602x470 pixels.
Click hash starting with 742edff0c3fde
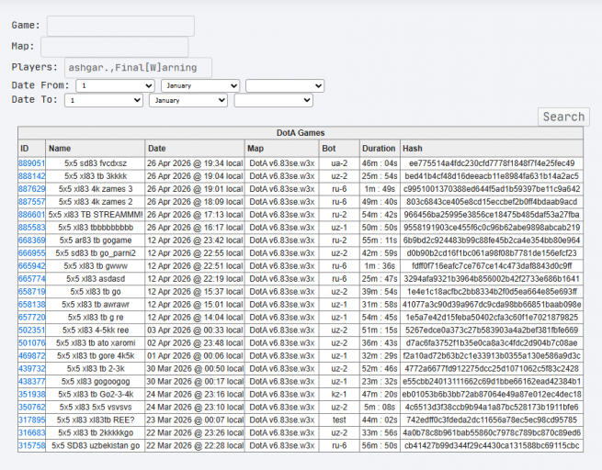(x=492, y=420)
